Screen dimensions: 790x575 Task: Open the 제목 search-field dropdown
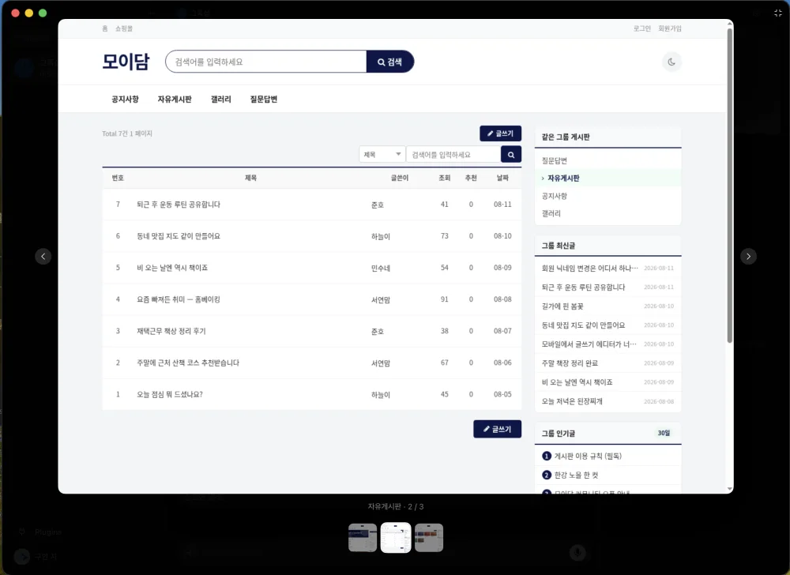[382, 155]
